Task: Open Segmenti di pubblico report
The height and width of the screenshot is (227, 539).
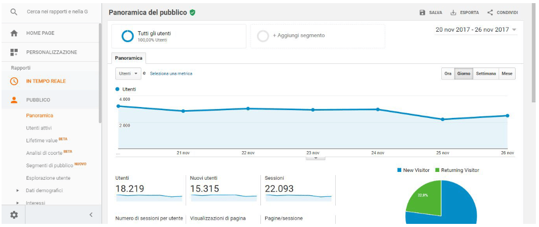Action: point(56,166)
